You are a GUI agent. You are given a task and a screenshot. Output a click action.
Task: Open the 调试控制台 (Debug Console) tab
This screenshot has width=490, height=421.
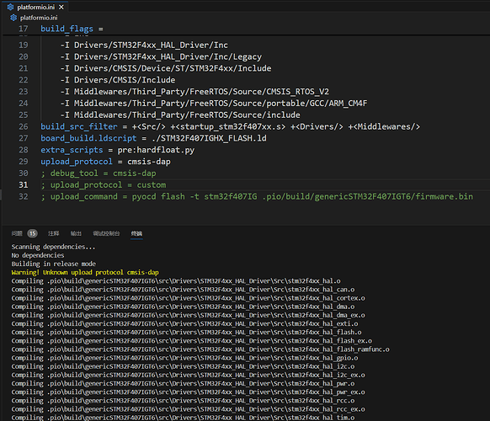(x=106, y=233)
